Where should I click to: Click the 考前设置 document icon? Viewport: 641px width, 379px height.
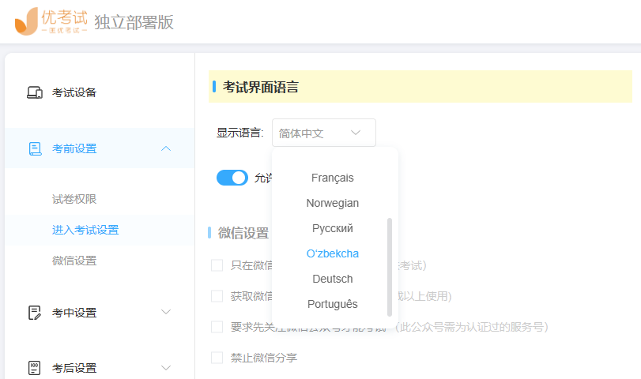pos(35,148)
